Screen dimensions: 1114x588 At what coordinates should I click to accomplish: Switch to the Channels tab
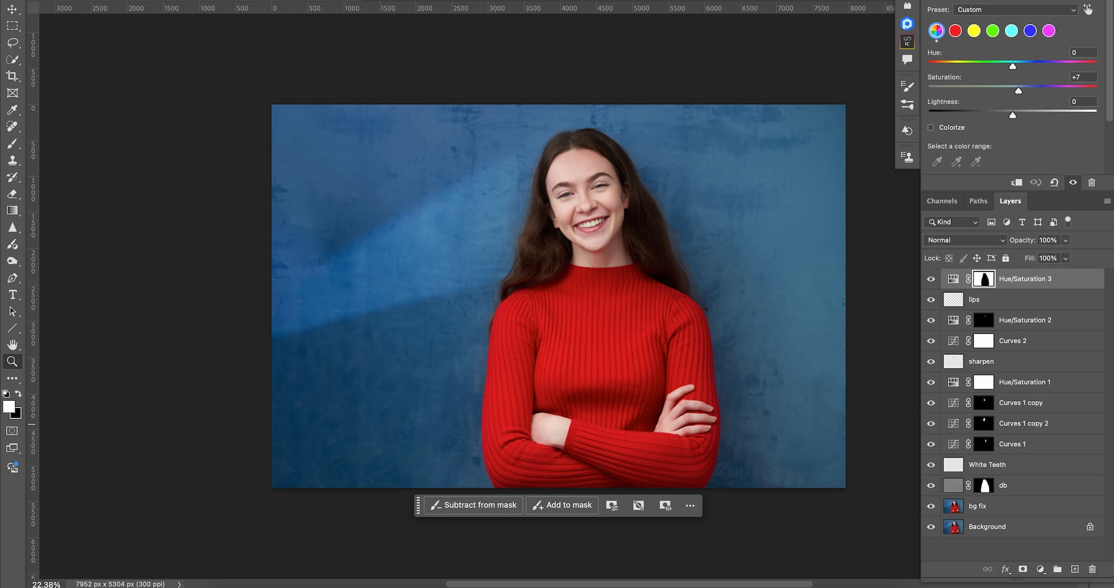point(942,201)
